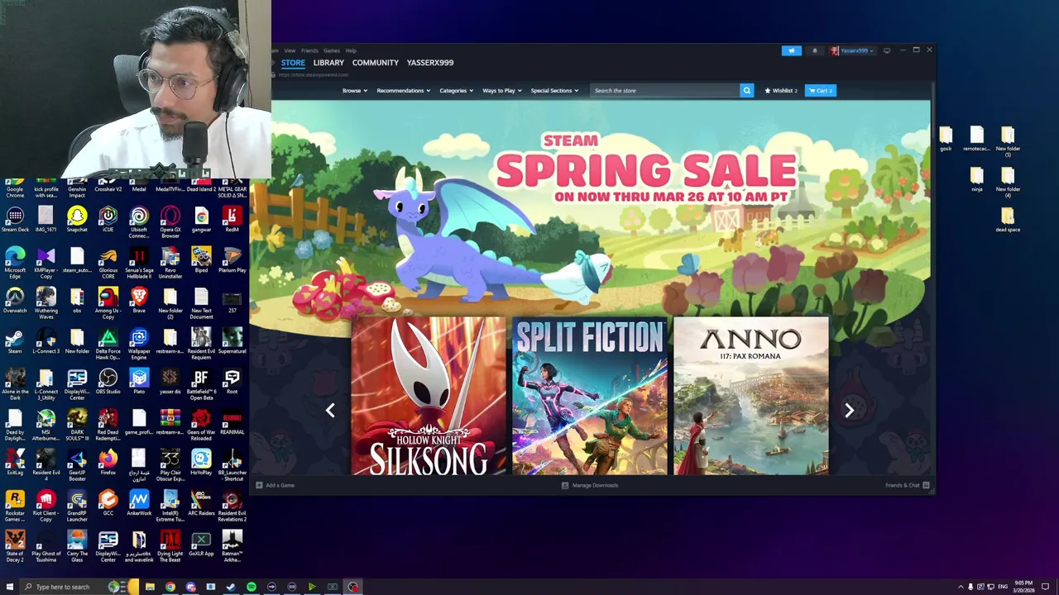Open the Steam View menu
Image resolution: width=1059 pixels, height=595 pixels.
pos(290,50)
